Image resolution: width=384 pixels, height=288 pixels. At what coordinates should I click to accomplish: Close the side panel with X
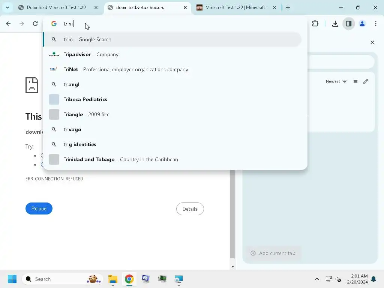click(372, 42)
